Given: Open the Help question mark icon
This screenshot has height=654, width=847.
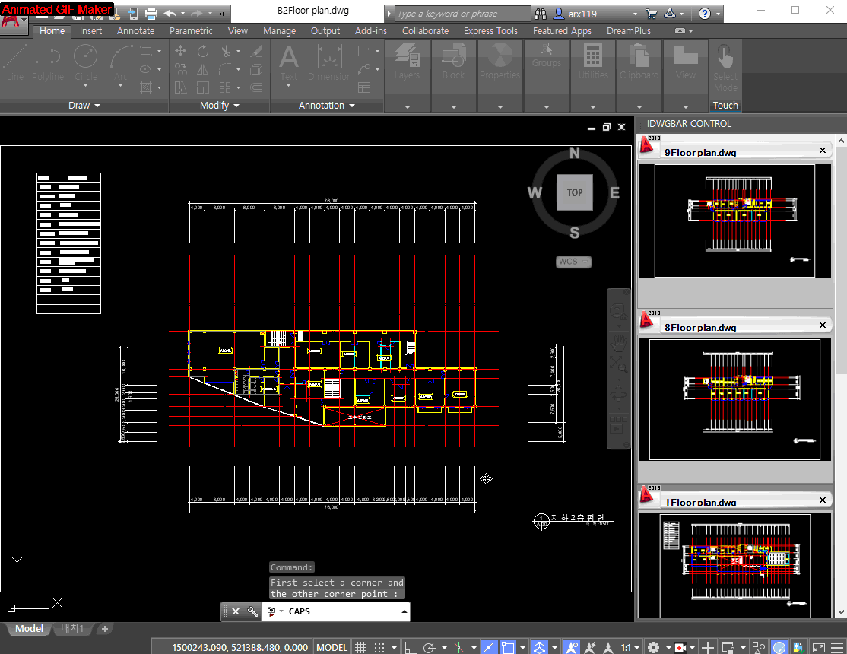Looking at the screenshot, I should pyautogui.click(x=705, y=14).
